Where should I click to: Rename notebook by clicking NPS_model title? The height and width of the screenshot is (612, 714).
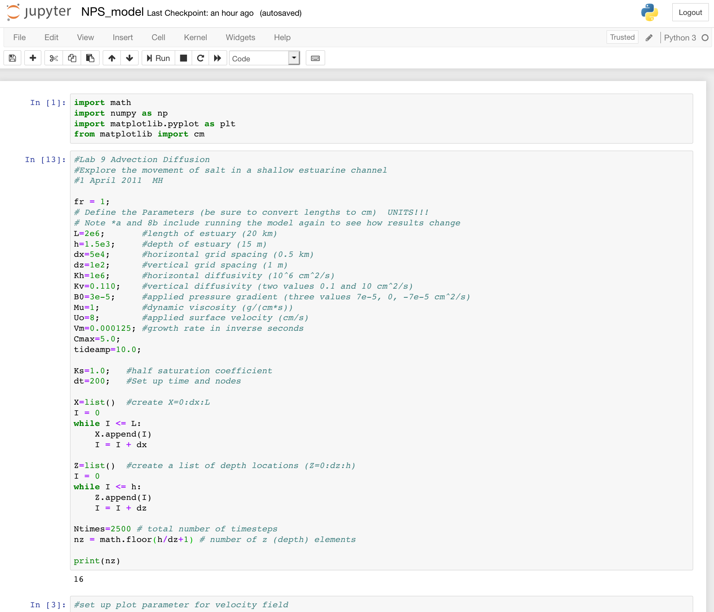(x=112, y=12)
